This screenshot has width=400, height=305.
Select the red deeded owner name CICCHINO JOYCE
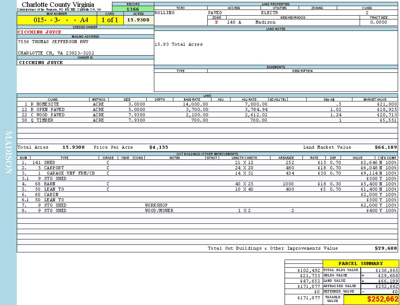[x=40, y=32]
